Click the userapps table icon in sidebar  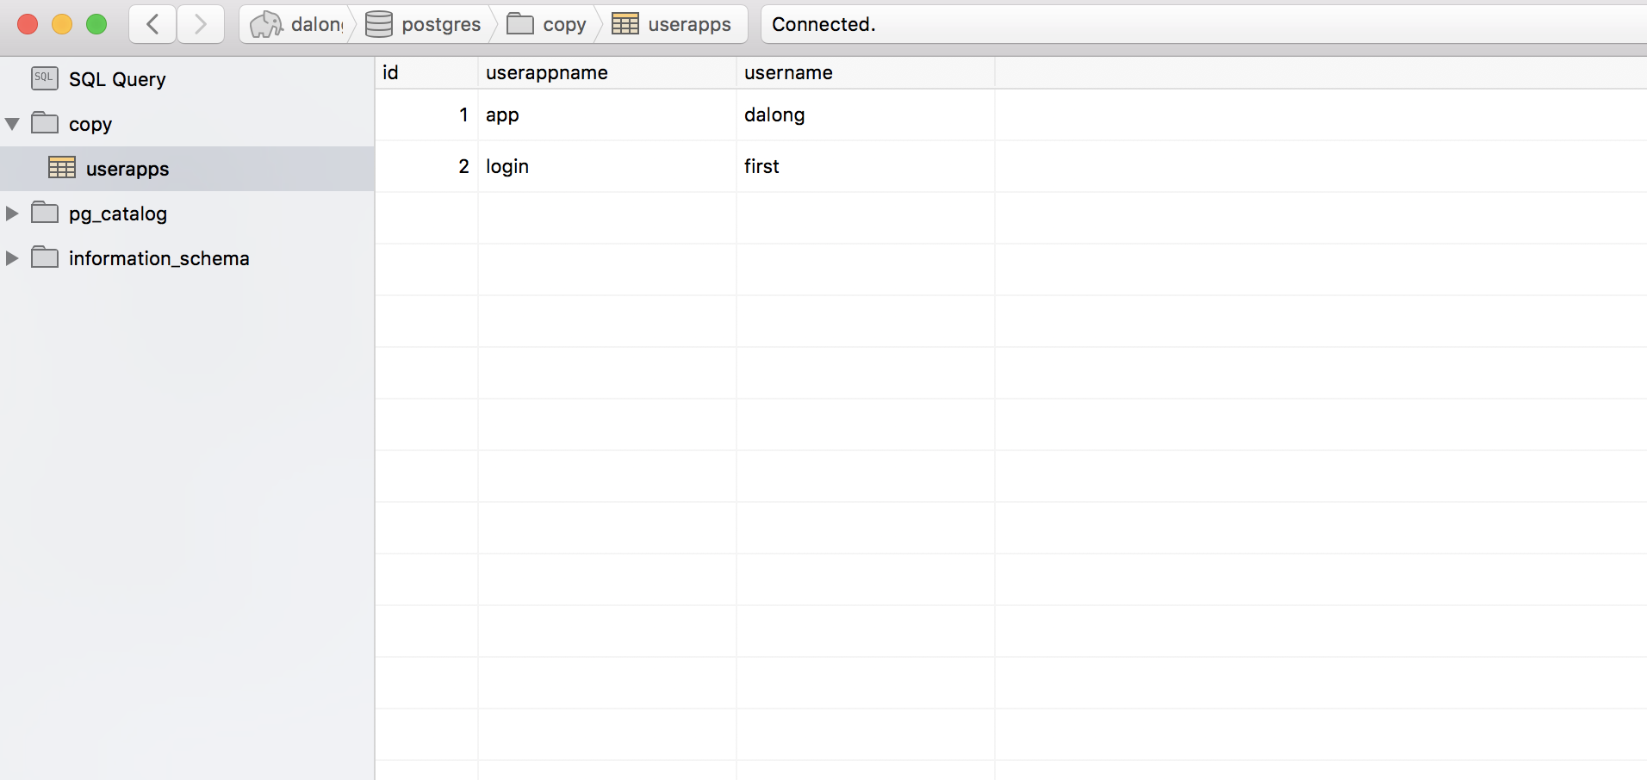coord(62,167)
